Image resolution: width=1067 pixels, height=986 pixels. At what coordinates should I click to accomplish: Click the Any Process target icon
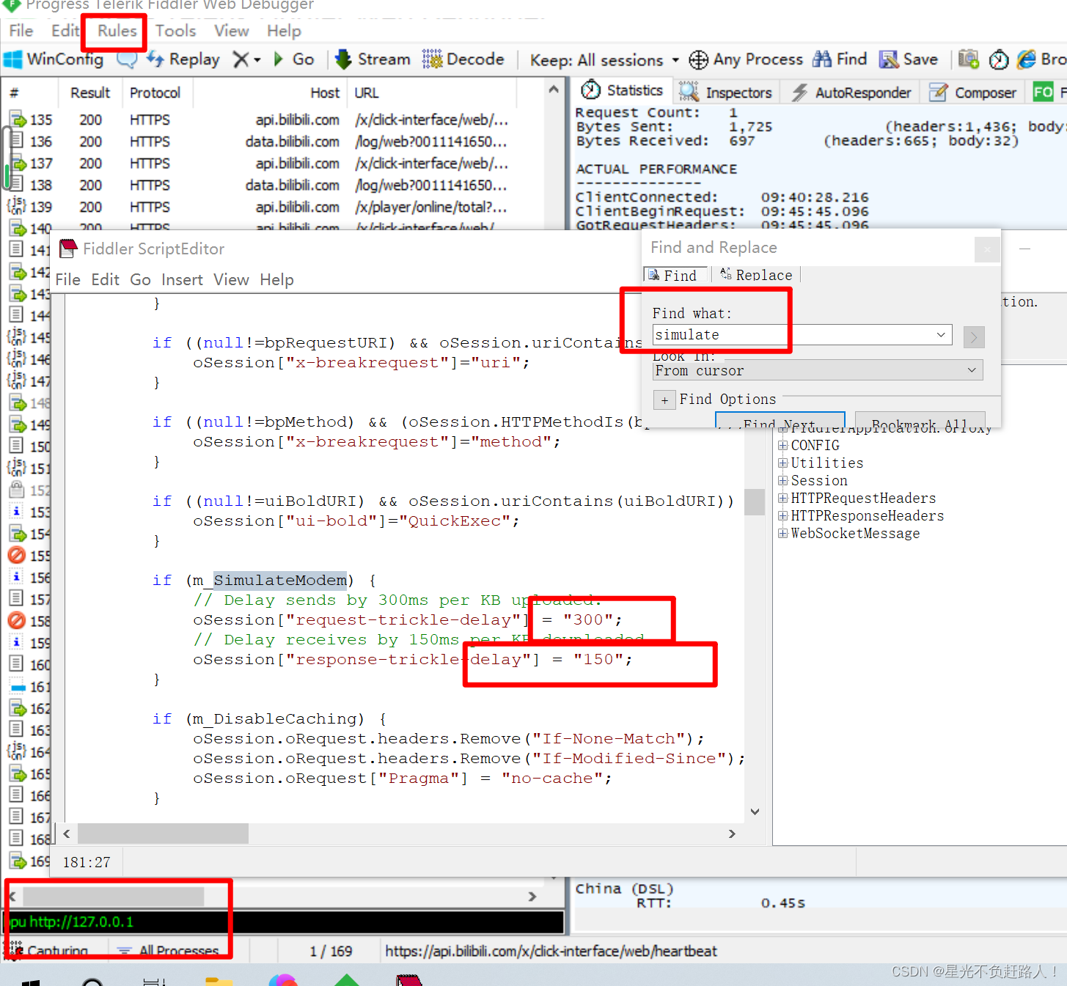pos(698,59)
